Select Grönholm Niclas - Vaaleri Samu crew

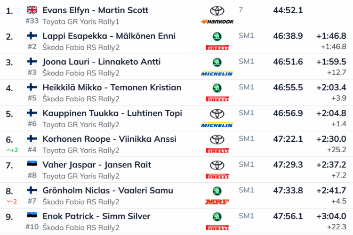pyautogui.click(x=107, y=191)
